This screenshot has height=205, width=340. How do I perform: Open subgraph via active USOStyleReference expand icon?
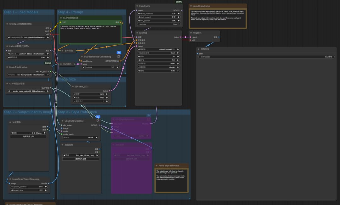coord(98,121)
